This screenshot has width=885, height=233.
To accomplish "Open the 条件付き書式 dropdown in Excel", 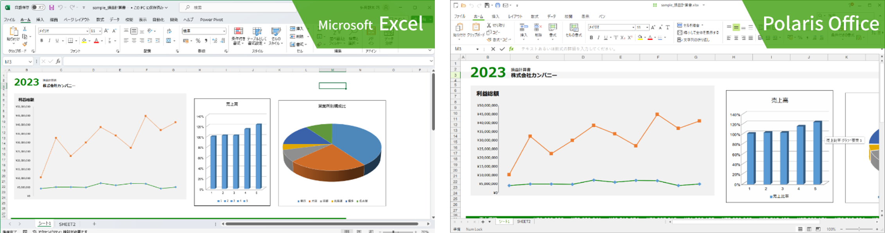I will pyautogui.click(x=238, y=36).
